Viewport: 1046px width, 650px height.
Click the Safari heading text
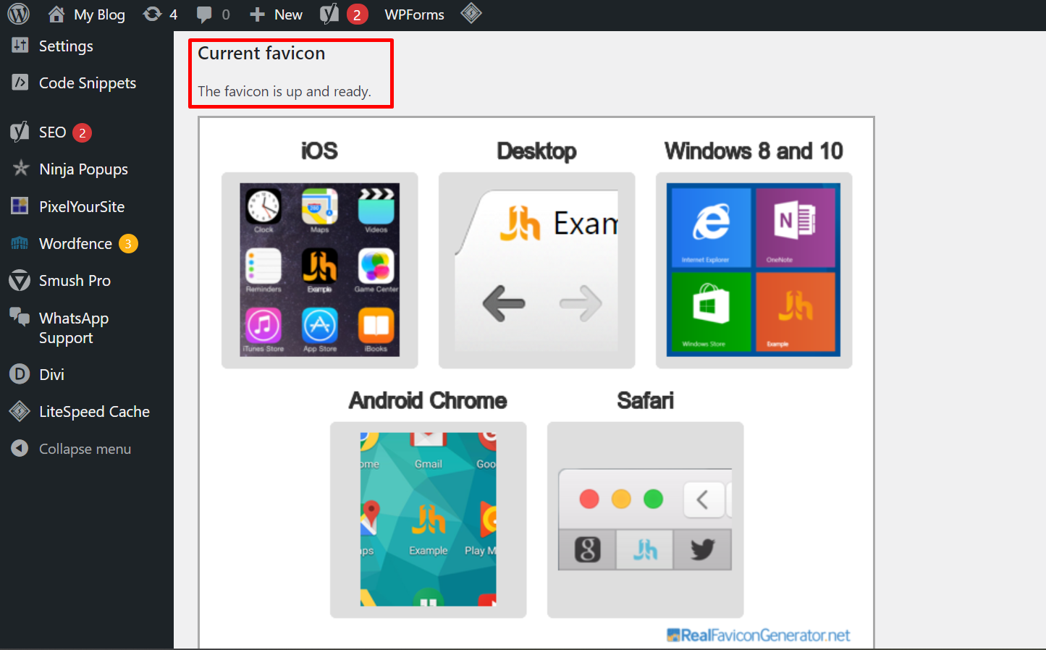point(645,400)
